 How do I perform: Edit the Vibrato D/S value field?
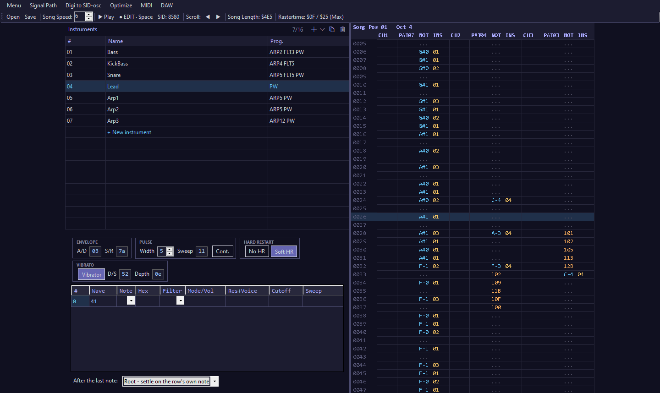tap(125, 274)
